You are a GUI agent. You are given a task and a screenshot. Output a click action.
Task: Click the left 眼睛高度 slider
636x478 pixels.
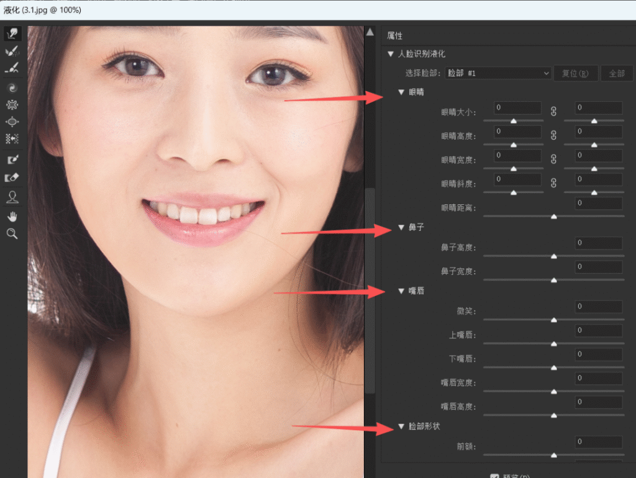coord(513,145)
